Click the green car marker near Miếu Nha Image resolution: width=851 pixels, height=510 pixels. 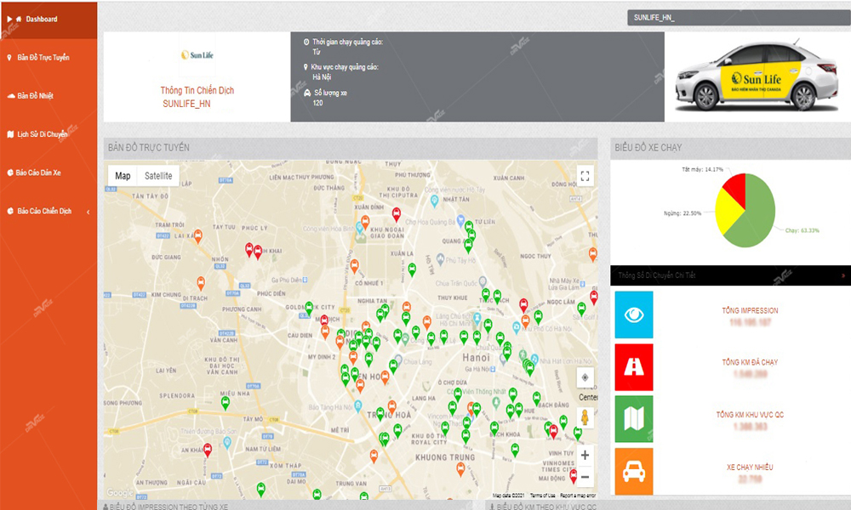click(x=226, y=403)
